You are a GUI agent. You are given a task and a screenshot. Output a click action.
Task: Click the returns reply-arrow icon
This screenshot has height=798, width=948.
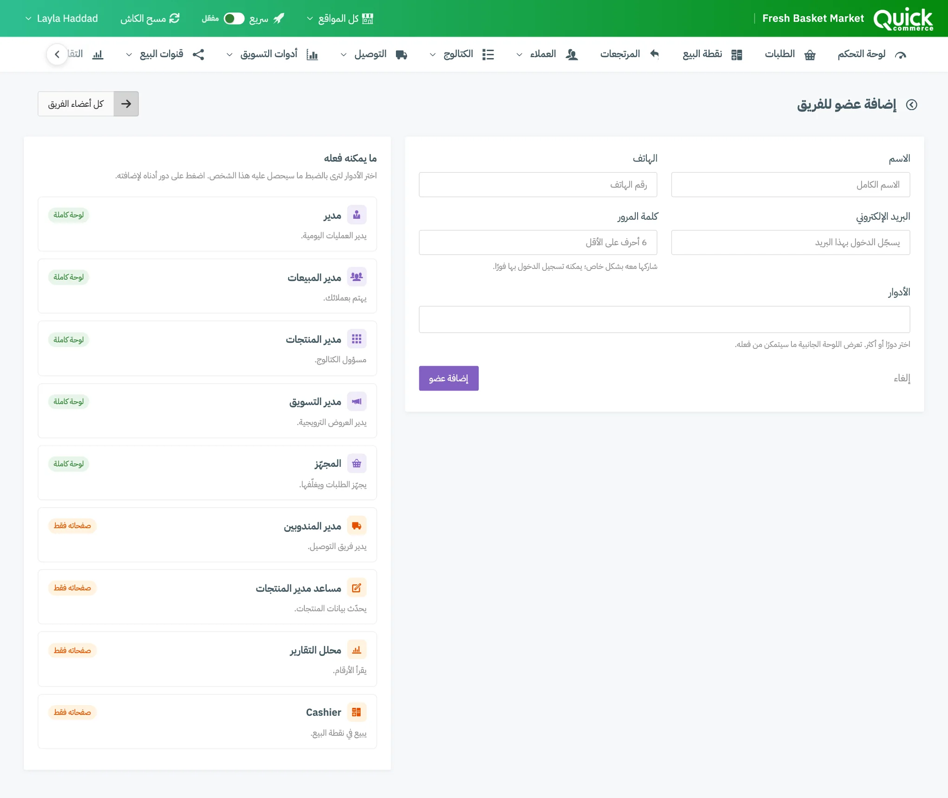[x=654, y=54]
